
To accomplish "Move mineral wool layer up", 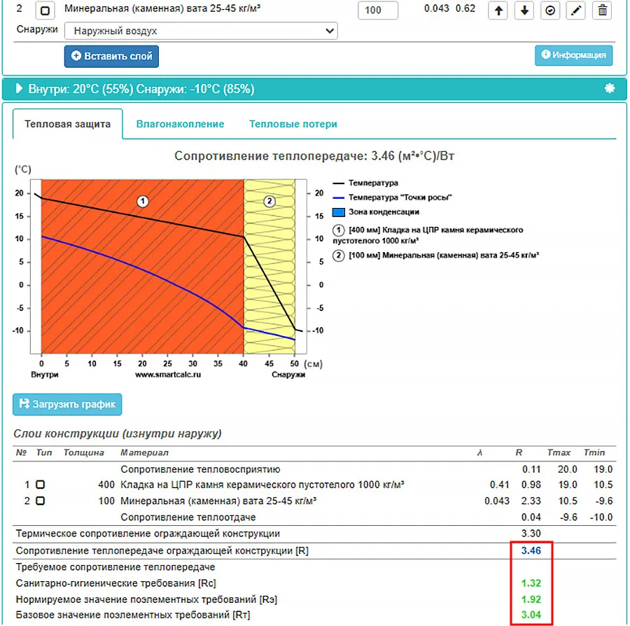I will 498,10.
